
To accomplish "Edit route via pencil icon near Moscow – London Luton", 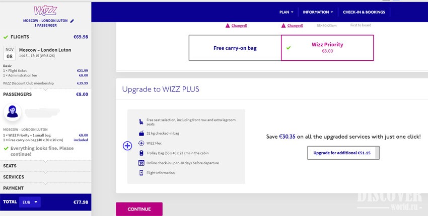I will coord(72,21).
